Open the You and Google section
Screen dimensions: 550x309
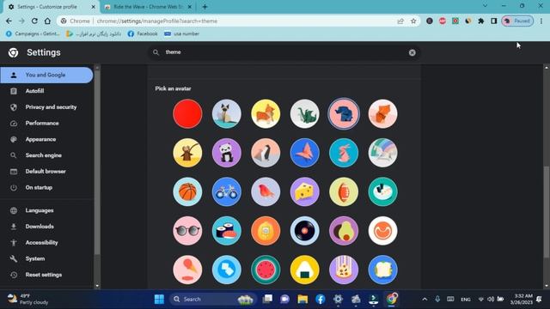coord(46,75)
